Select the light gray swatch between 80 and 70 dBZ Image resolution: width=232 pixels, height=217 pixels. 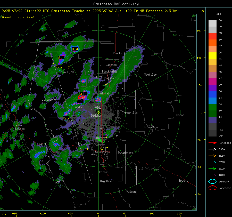(x=212, y=23)
